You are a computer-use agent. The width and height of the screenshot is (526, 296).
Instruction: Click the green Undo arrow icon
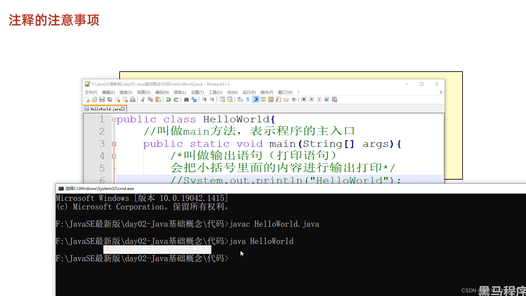tap(168, 99)
